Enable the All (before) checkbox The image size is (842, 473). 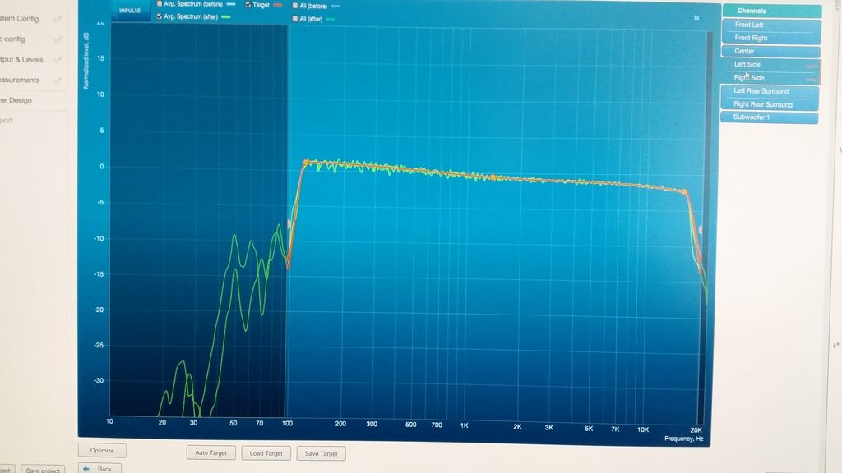click(x=295, y=6)
